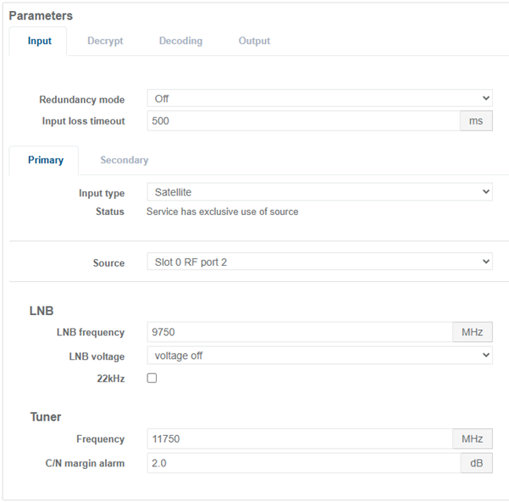Viewport: 509px width, 502px height.
Task: Click the exclusive use status text
Action: pos(222,212)
